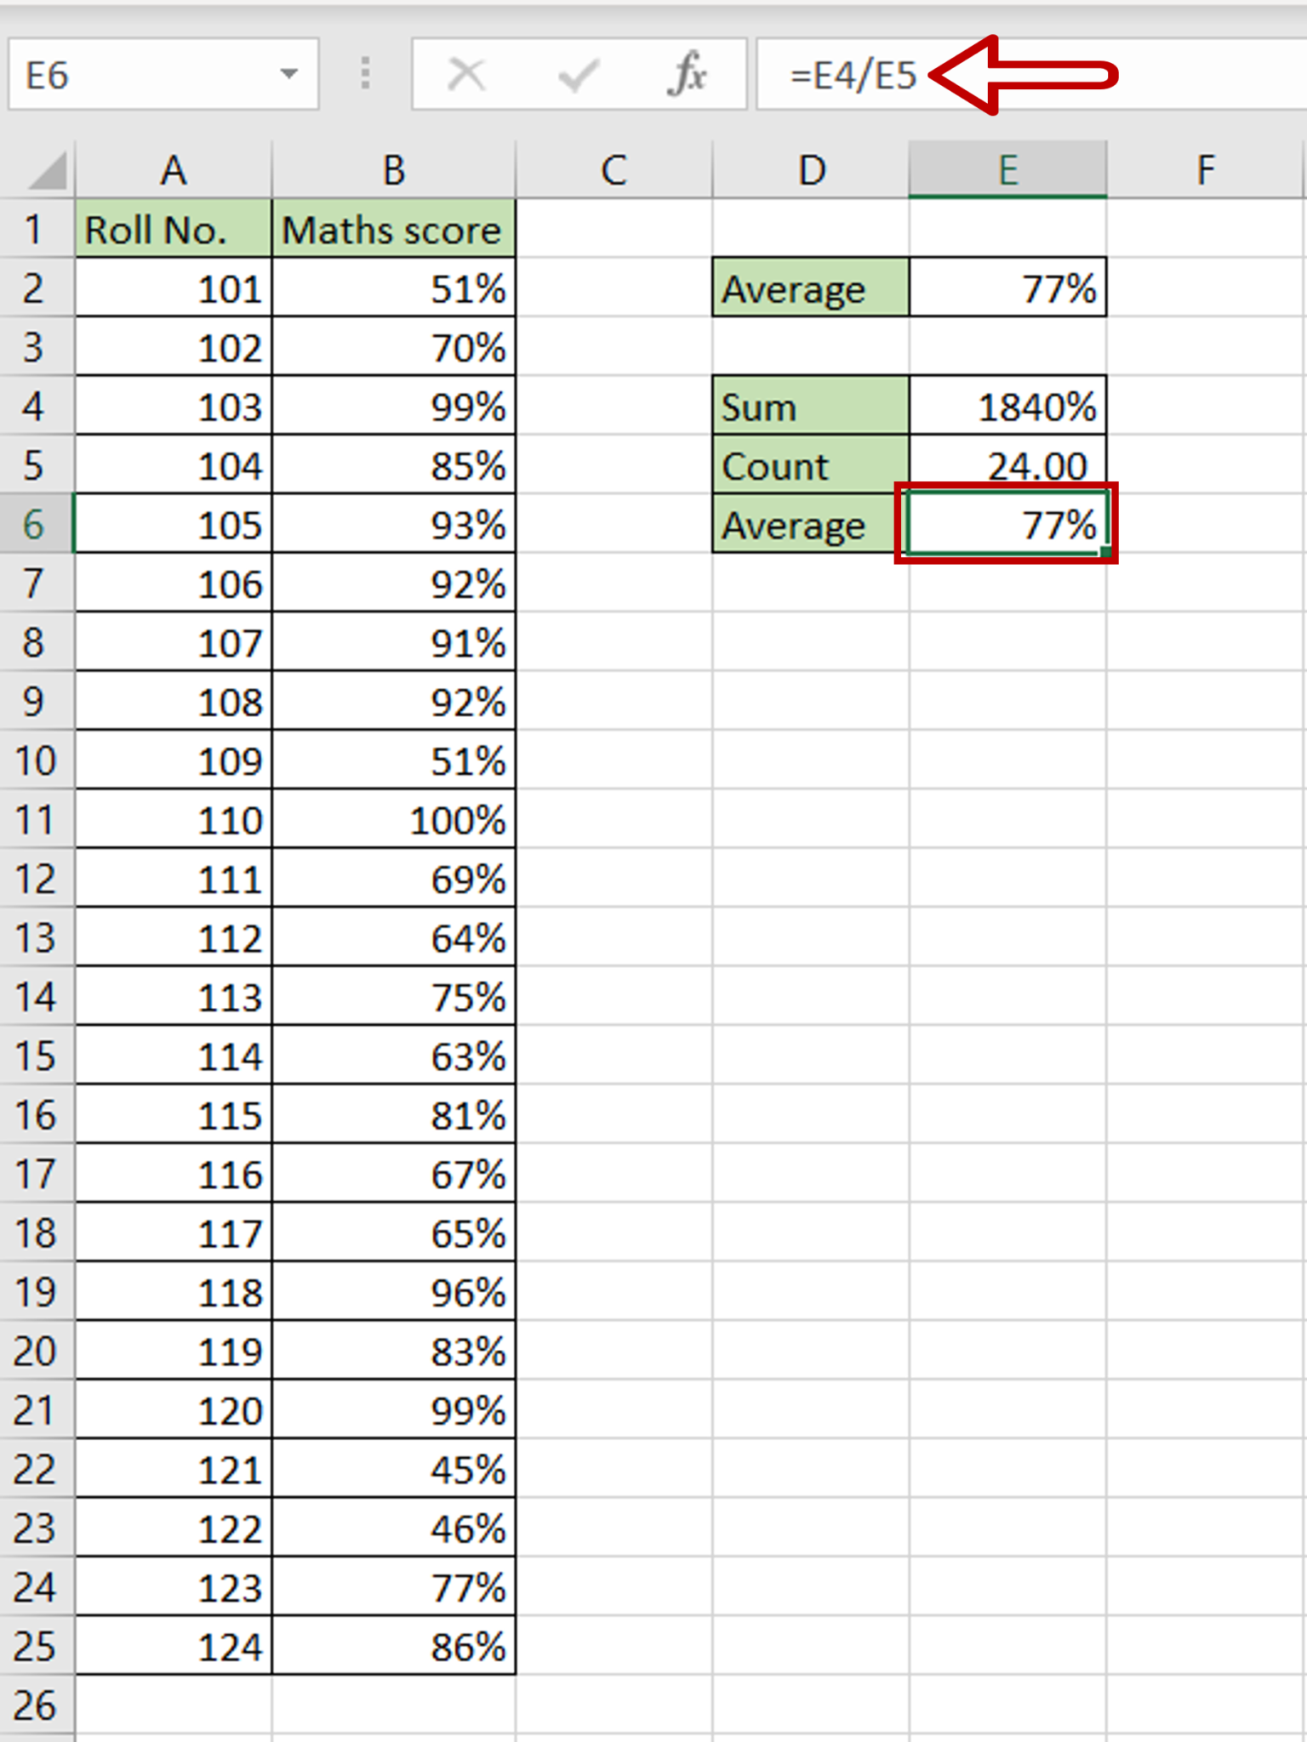The width and height of the screenshot is (1307, 1742).
Task: Click the Cancel X icon beside formula bar
Action: (465, 76)
